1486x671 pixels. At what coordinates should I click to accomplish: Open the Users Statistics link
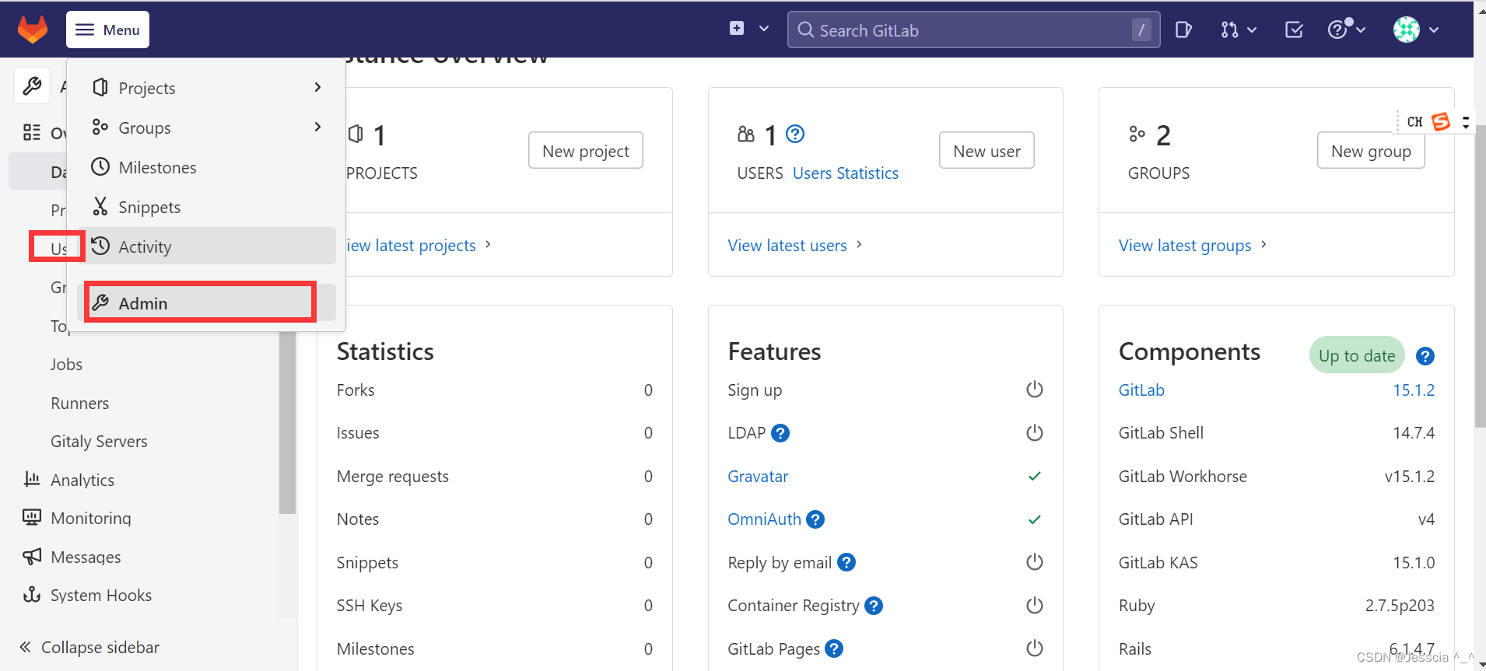click(846, 173)
